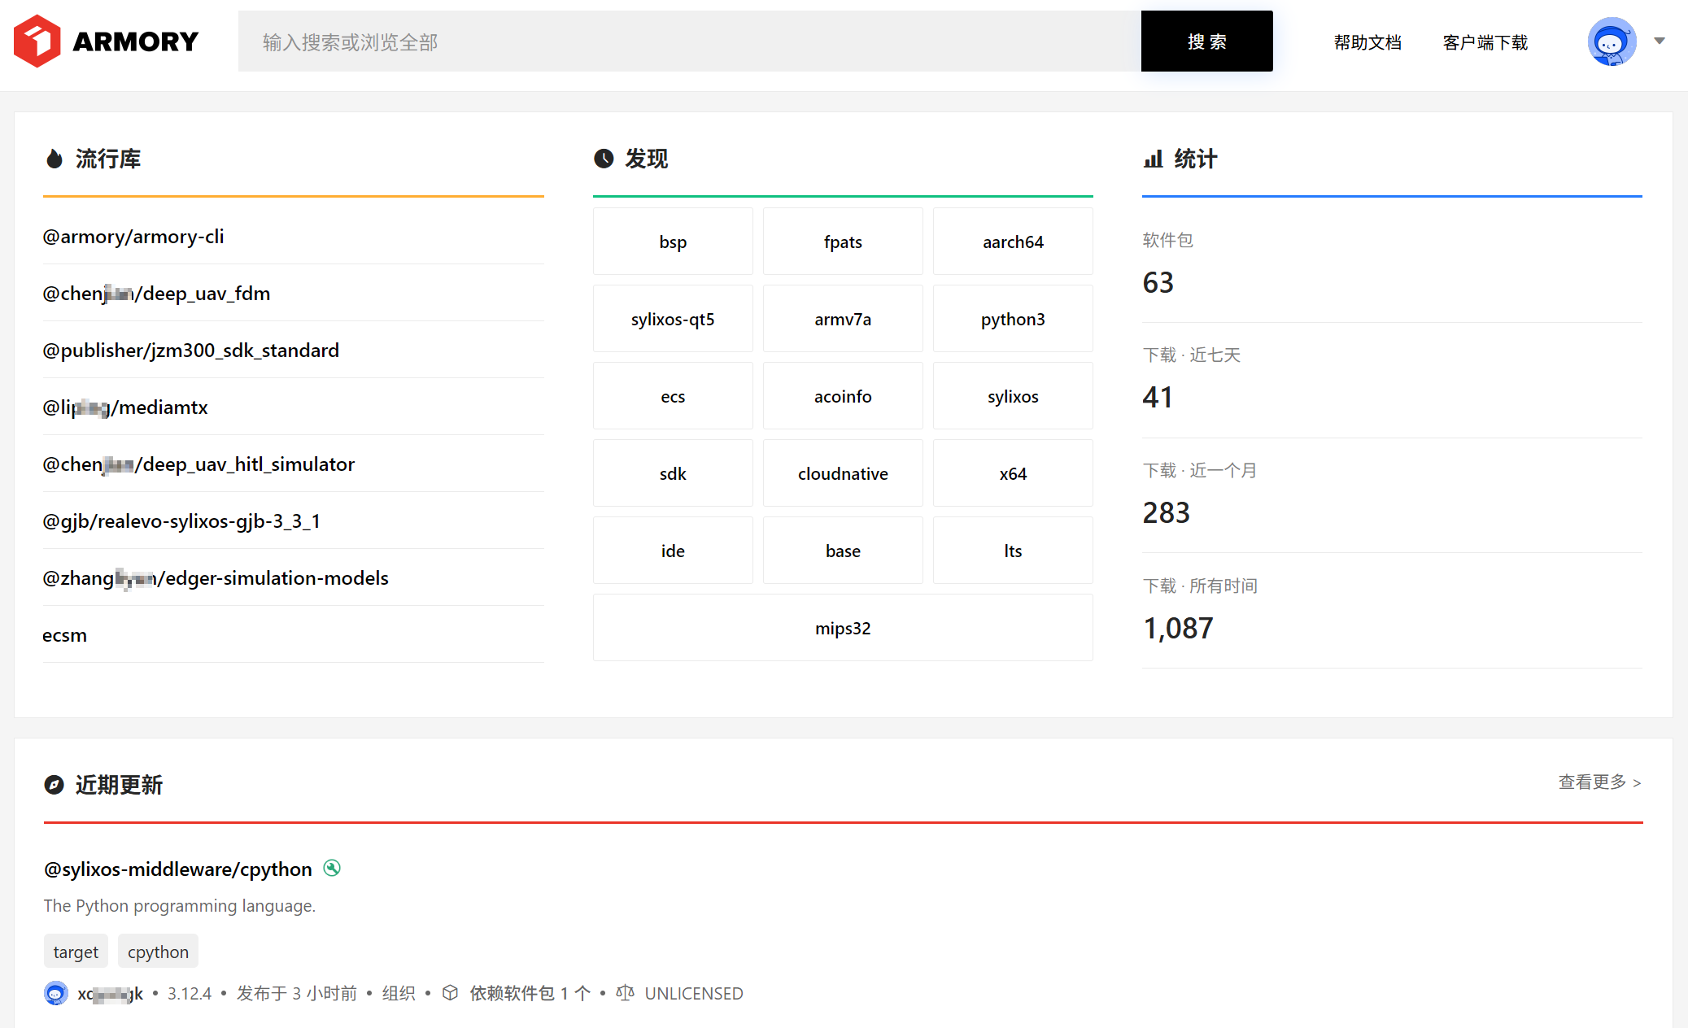Select the ide discovery tag
Screen dimensions: 1688x1028
coord(673,551)
